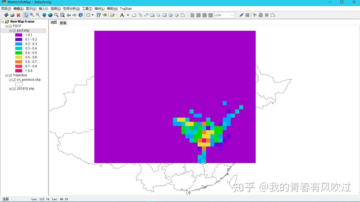360x202 pixels.
Task: Select the Text annotation tool (A)
Action: coord(122,15)
